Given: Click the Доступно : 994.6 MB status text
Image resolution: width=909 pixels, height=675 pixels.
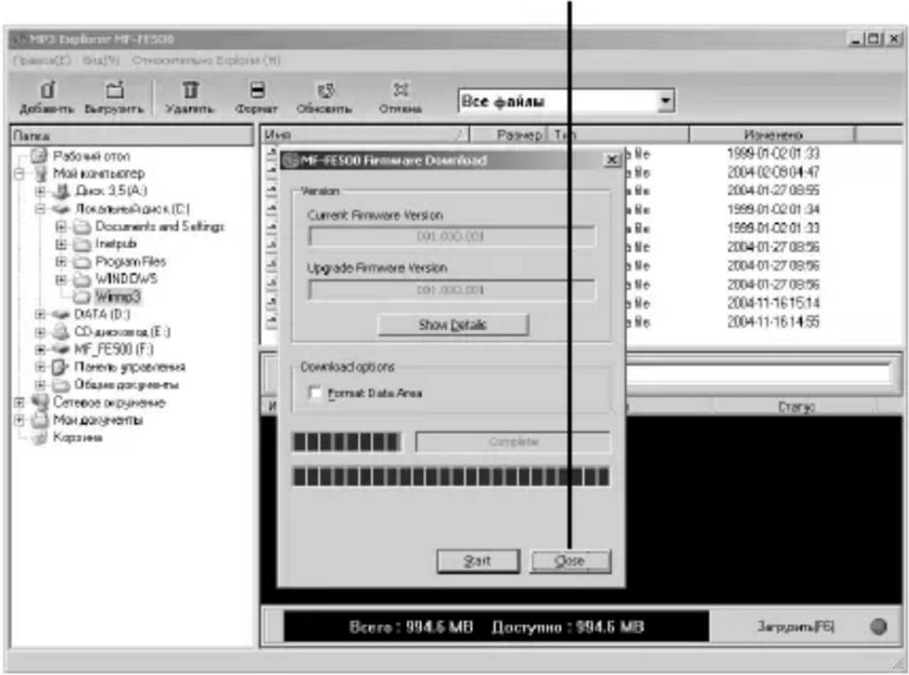Looking at the screenshot, I should [x=568, y=627].
